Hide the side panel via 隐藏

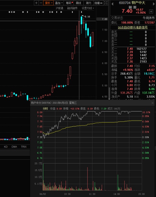coord(98,3)
